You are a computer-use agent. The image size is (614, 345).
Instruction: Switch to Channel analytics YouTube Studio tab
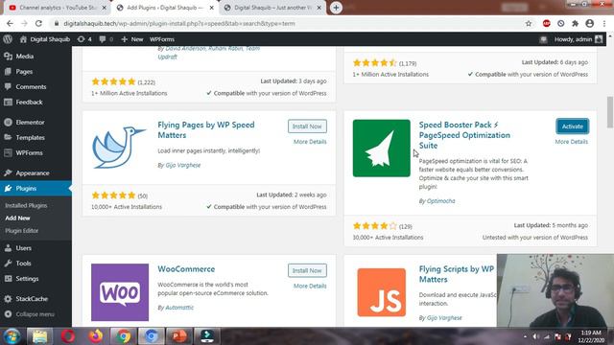coord(58,8)
